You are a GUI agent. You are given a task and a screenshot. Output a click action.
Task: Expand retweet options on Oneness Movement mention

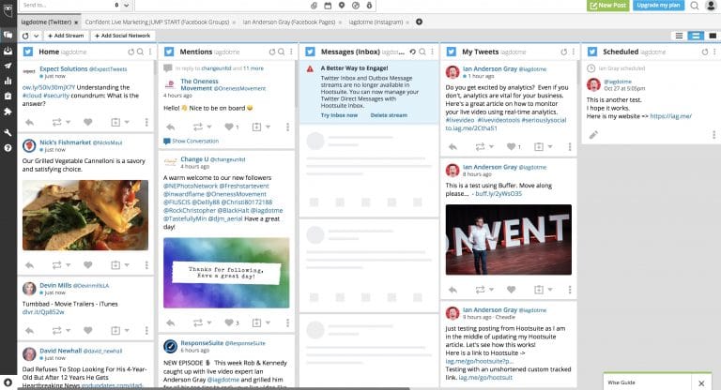tap(209, 127)
